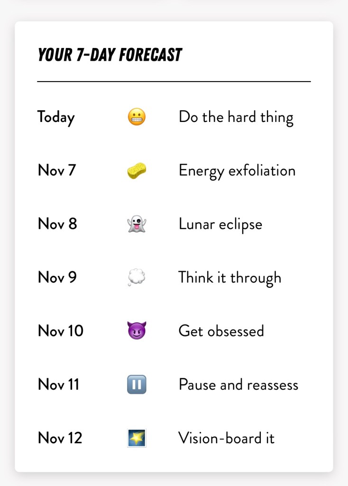348x486 pixels.
Task: Open the "Do the hard thing" forecast
Action: (236, 117)
